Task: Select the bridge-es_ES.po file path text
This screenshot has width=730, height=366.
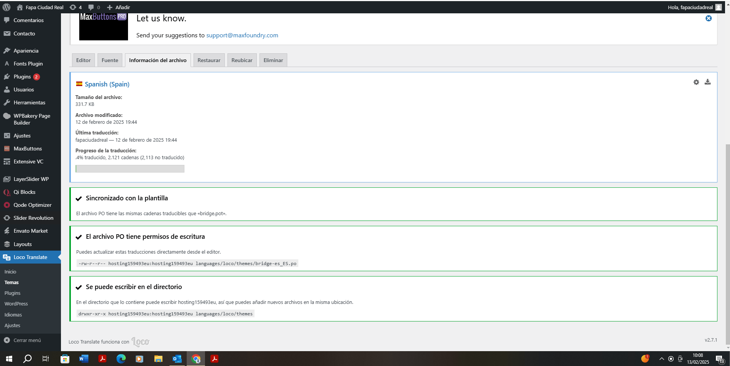Action: [187, 264]
